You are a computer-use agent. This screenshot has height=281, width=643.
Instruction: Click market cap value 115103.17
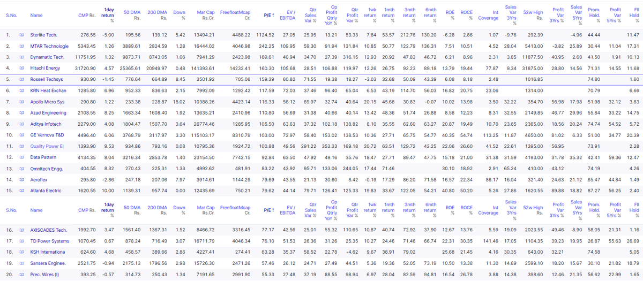click(x=204, y=135)
